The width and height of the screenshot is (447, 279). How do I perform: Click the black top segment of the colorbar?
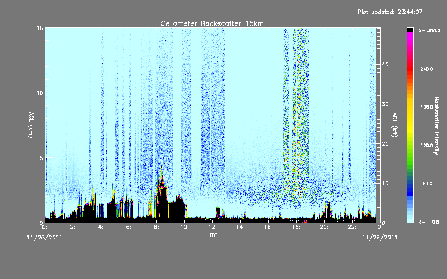tap(410, 30)
